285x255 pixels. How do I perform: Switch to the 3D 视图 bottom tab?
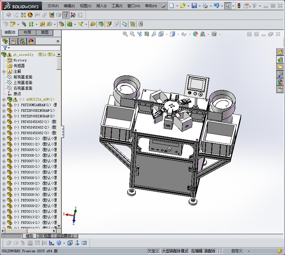pos(44,236)
